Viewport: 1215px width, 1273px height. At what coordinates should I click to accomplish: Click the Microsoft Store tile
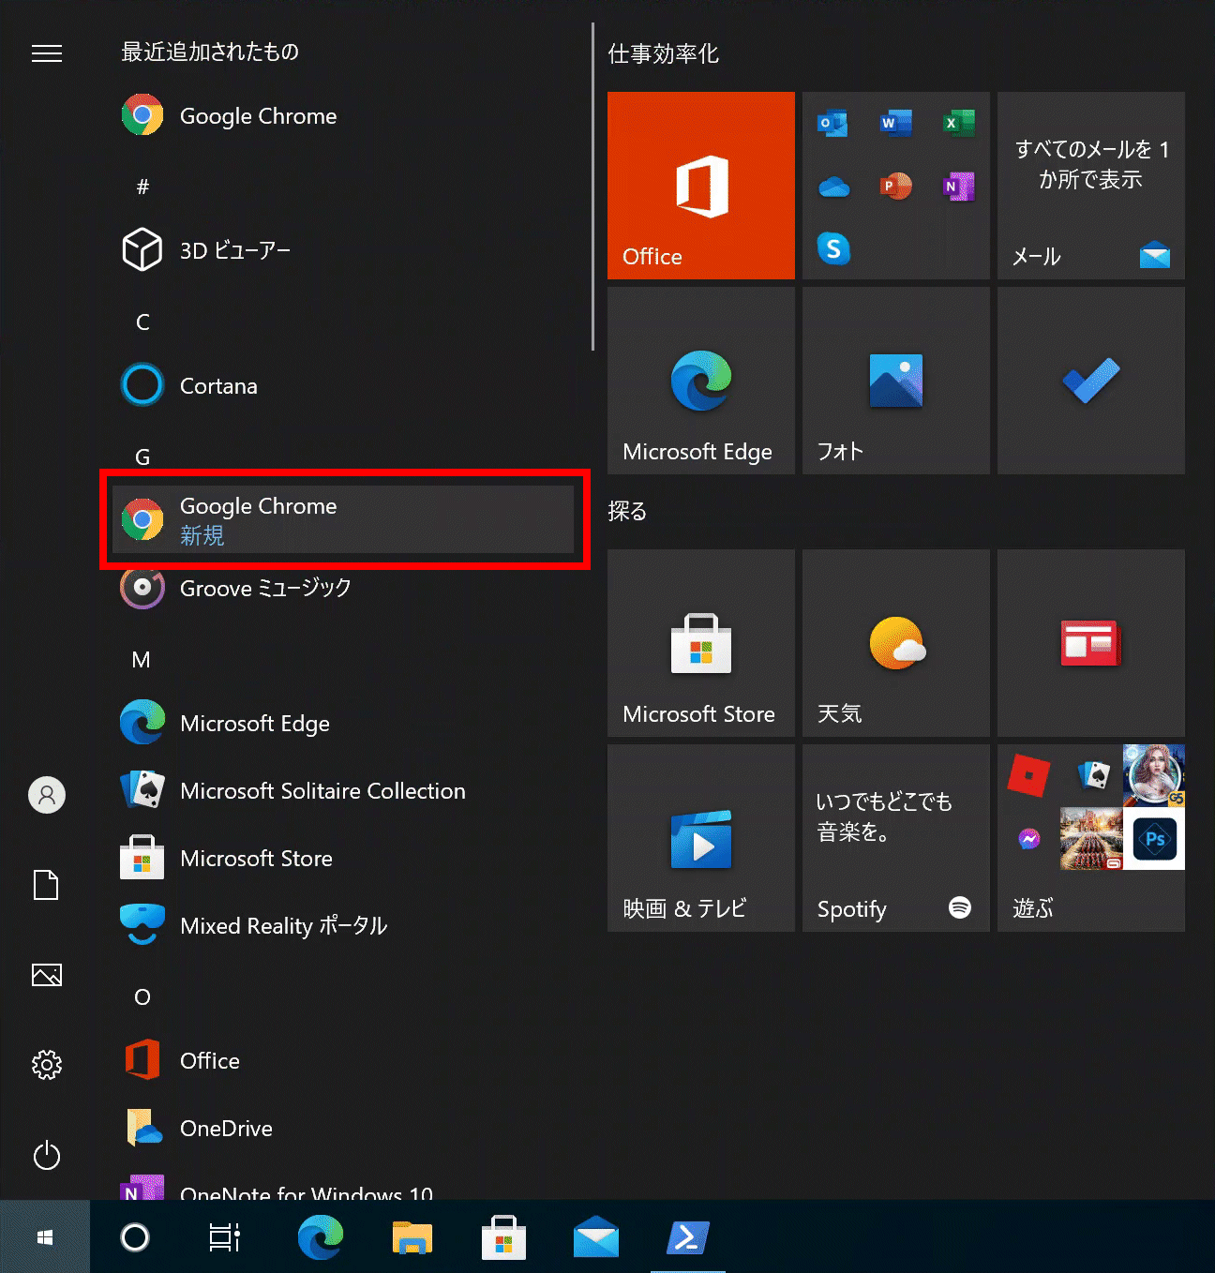pos(701,643)
